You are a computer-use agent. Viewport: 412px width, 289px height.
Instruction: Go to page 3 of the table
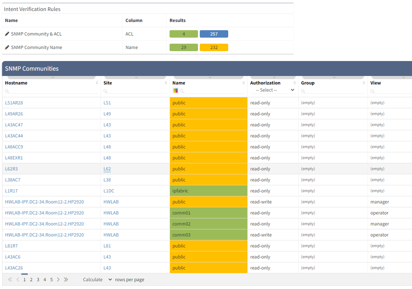point(38,280)
